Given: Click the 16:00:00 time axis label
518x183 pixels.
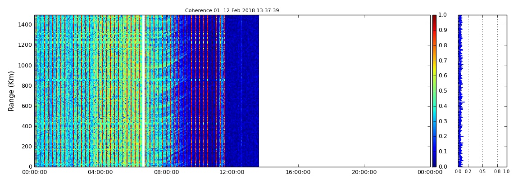Looking at the screenshot, I should pos(298,172).
